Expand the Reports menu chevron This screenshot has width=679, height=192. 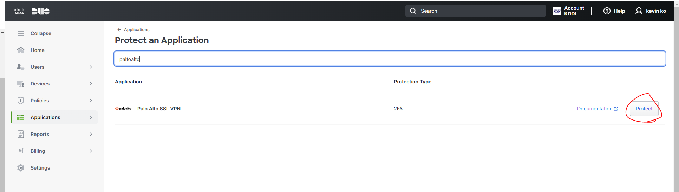[91, 134]
